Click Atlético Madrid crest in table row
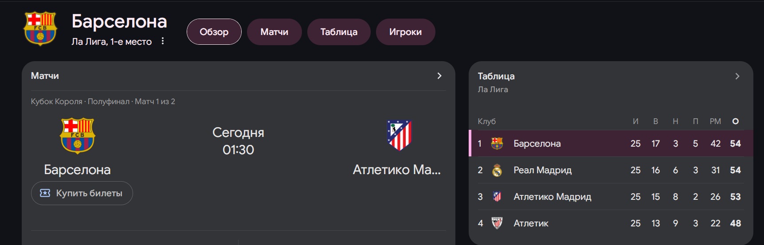 pos(497,197)
